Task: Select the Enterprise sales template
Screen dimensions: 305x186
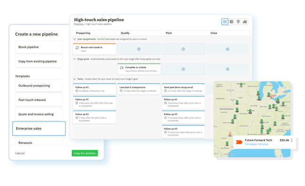Action: [x=38, y=128]
